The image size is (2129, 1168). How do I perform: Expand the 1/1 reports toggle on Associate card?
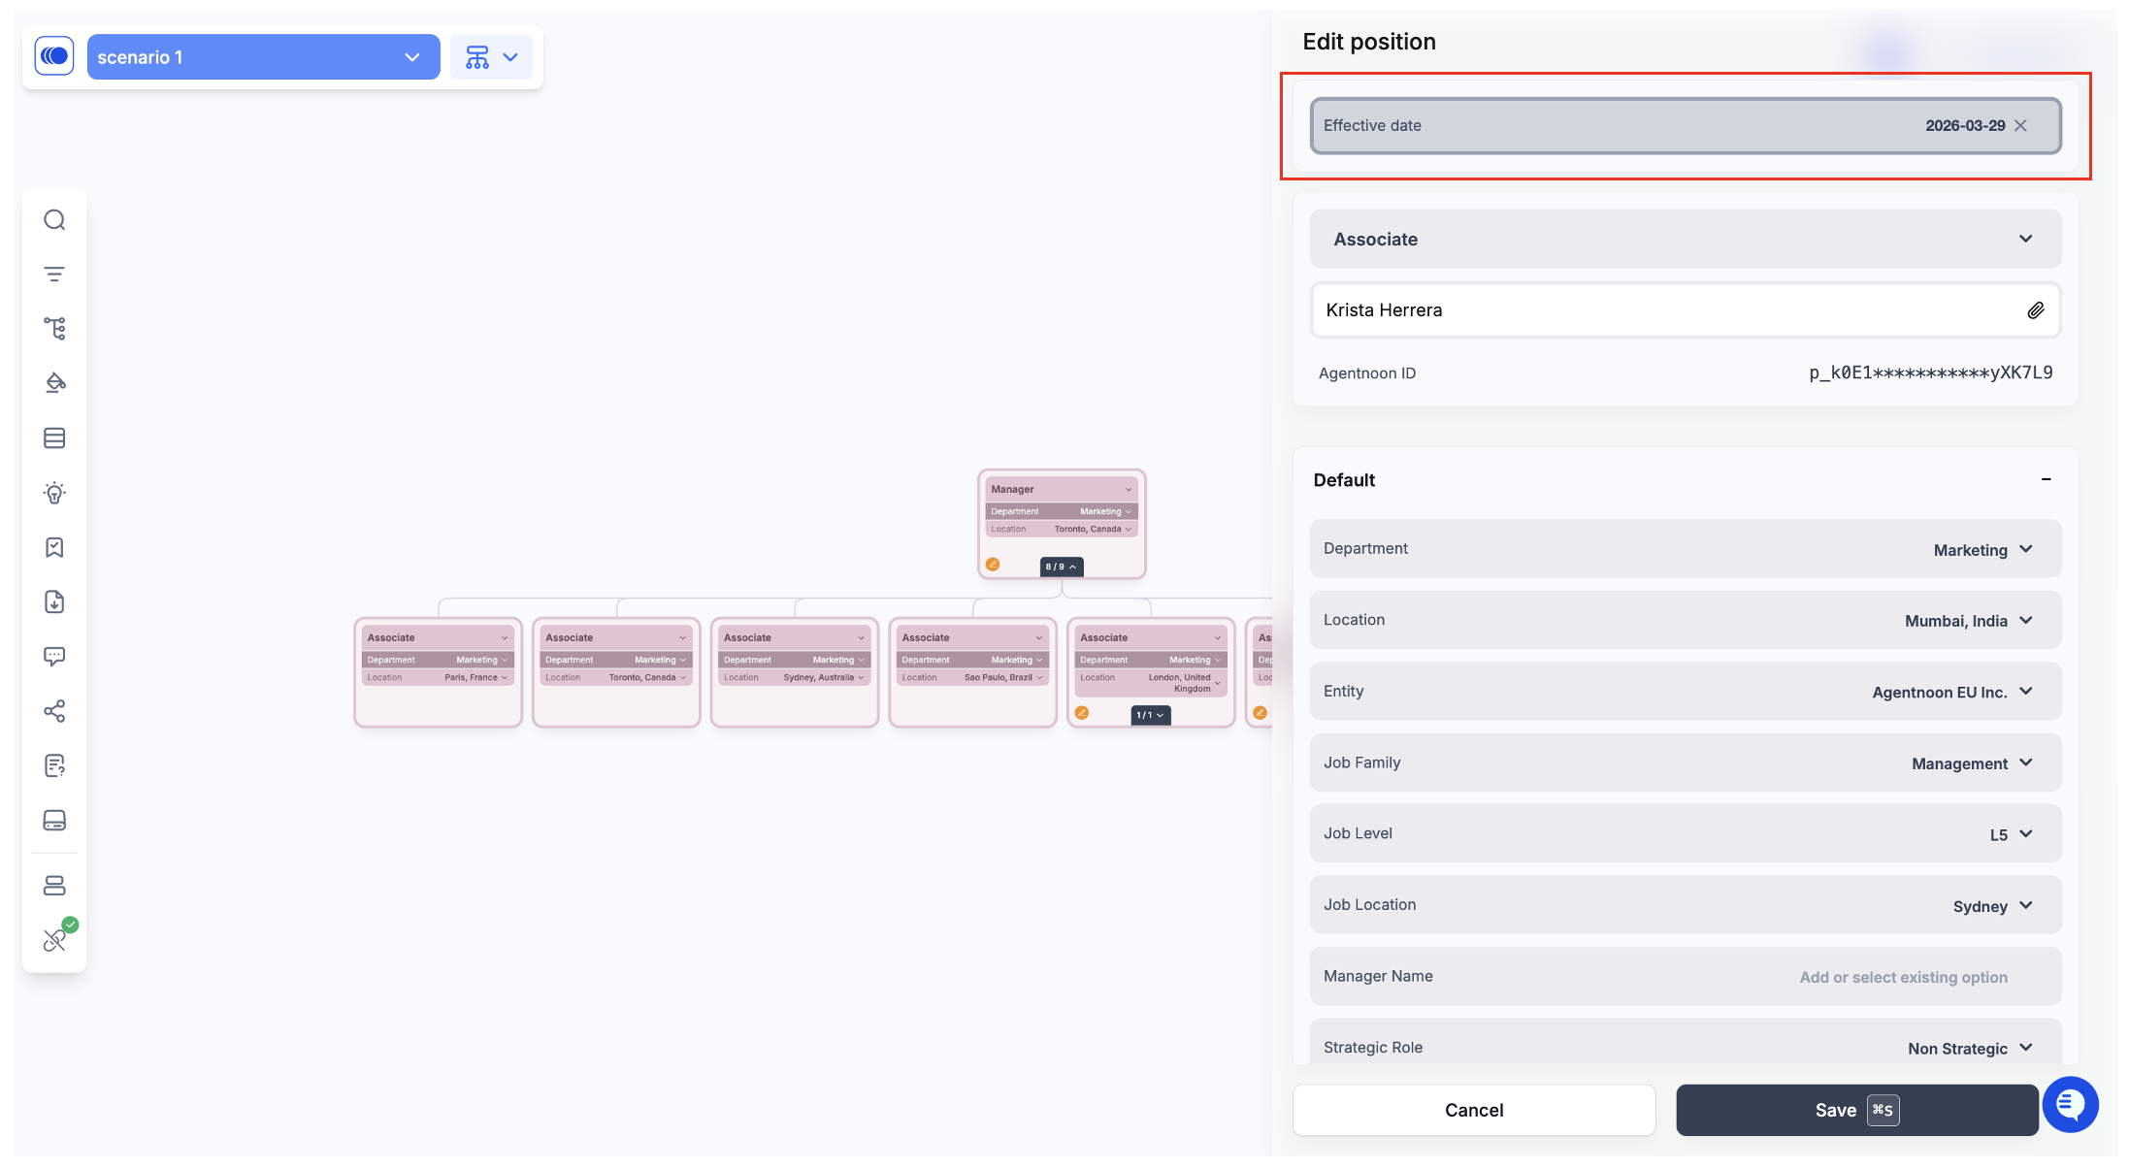[x=1150, y=715]
